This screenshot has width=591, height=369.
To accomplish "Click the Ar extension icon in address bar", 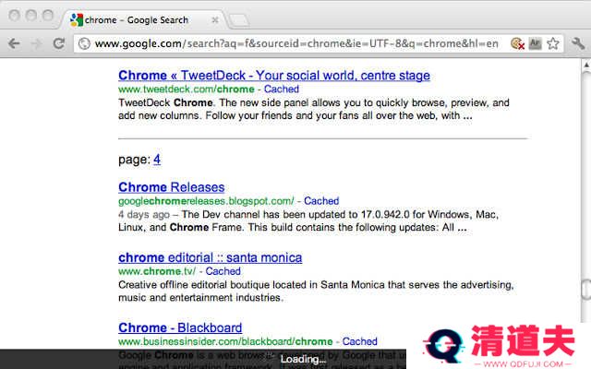I will [536, 43].
